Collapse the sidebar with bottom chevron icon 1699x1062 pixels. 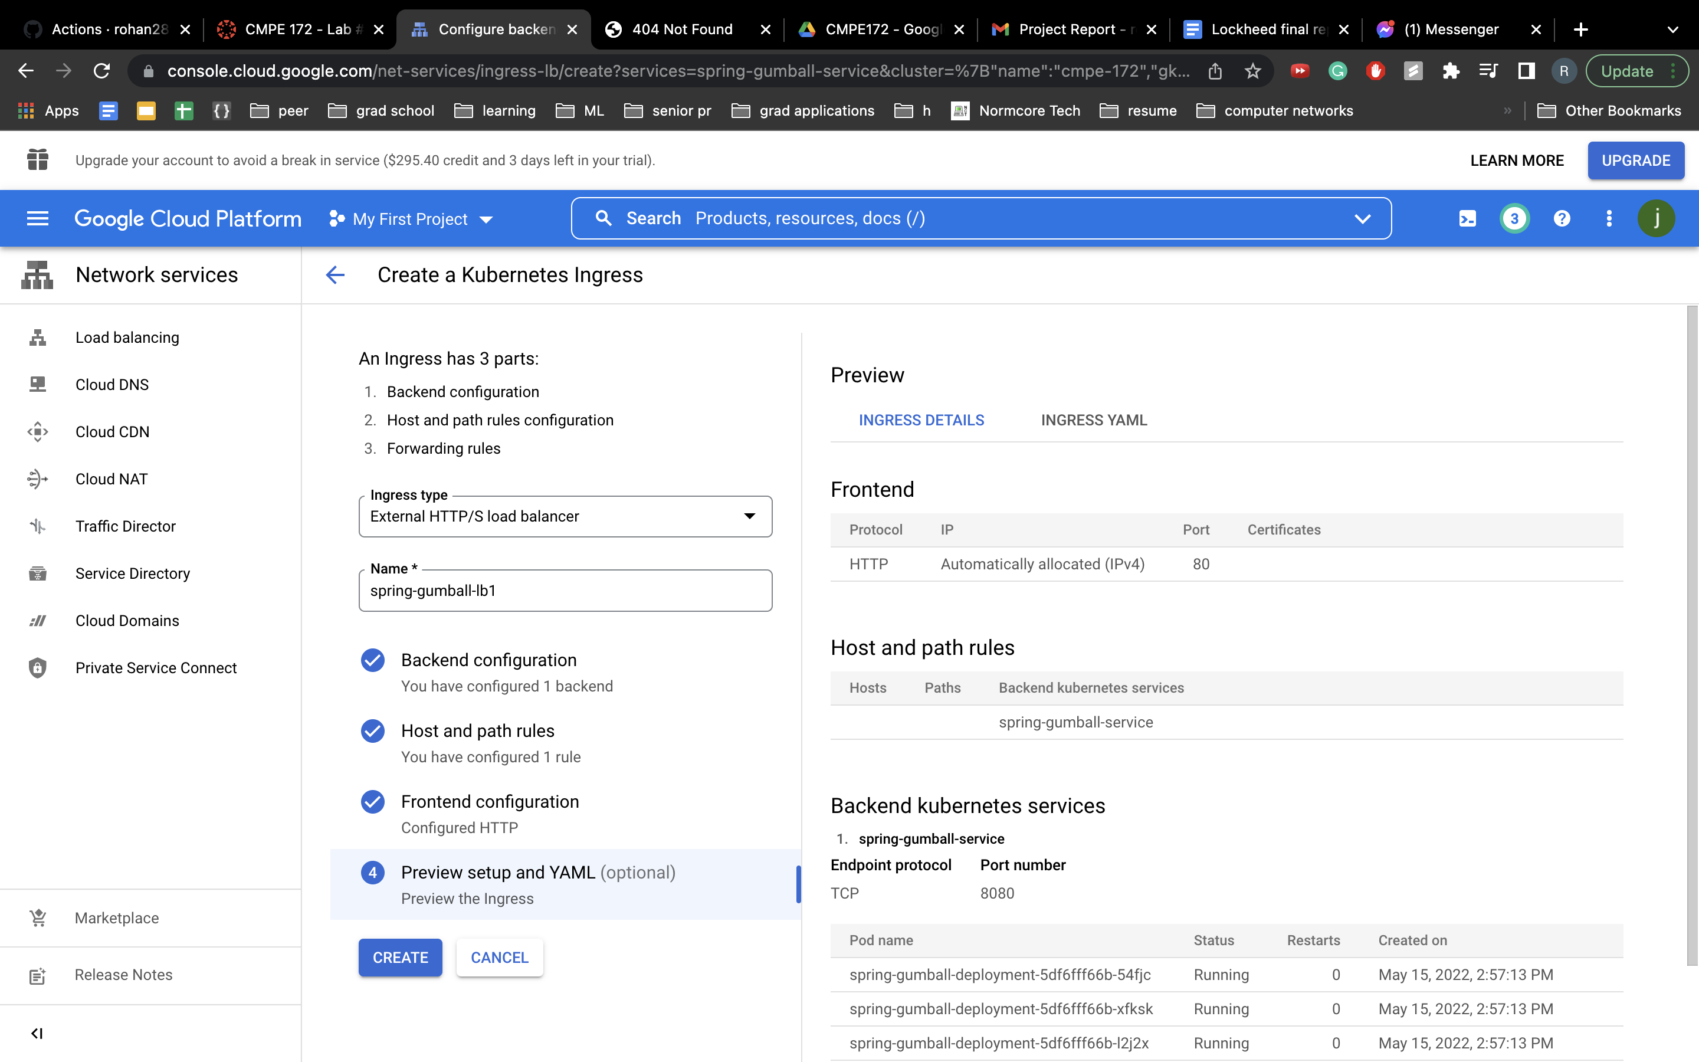click(37, 1032)
